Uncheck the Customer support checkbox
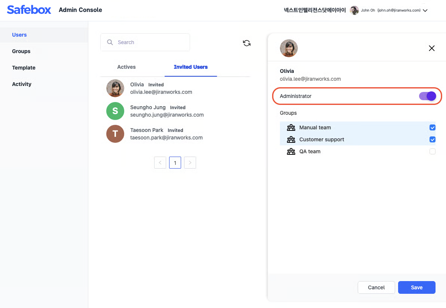The height and width of the screenshot is (308, 446). (x=433, y=139)
